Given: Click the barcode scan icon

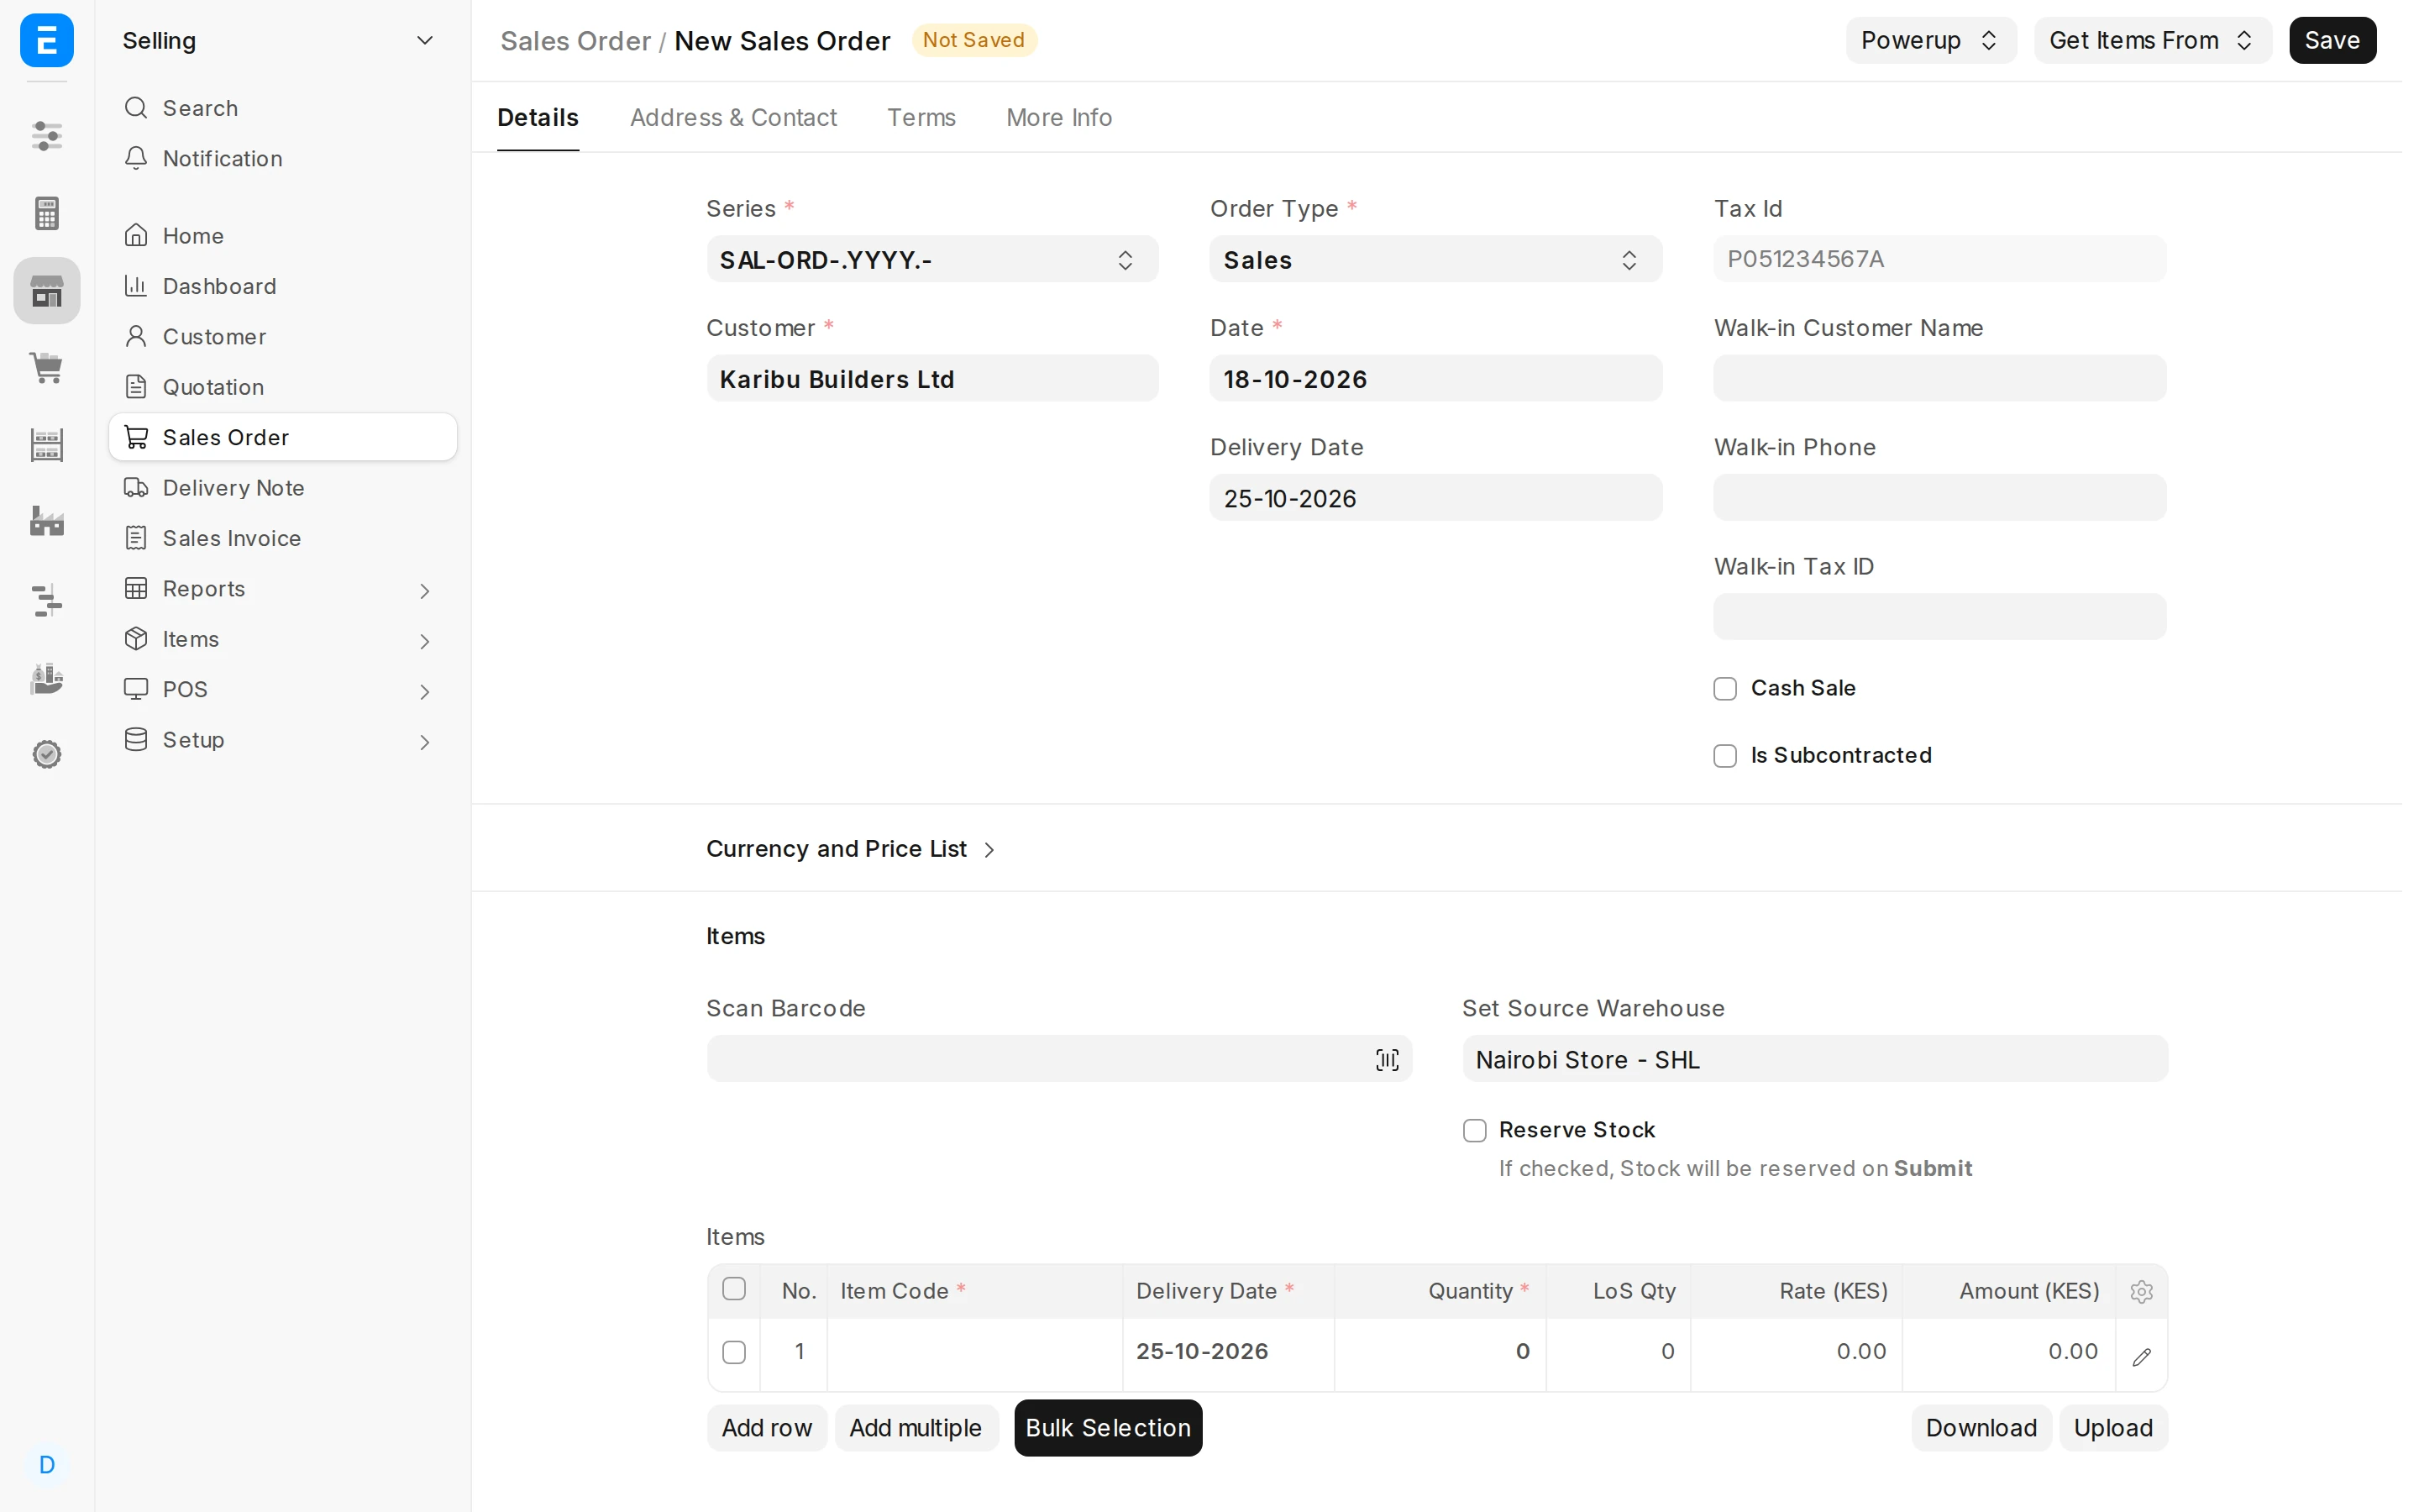Looking at the screenshot, I should click(1388, 1060).
